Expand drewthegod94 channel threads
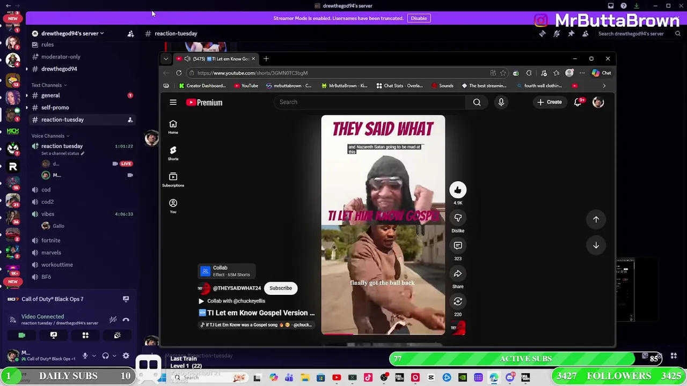Screen dimensions: 687x386 (27, 69)
